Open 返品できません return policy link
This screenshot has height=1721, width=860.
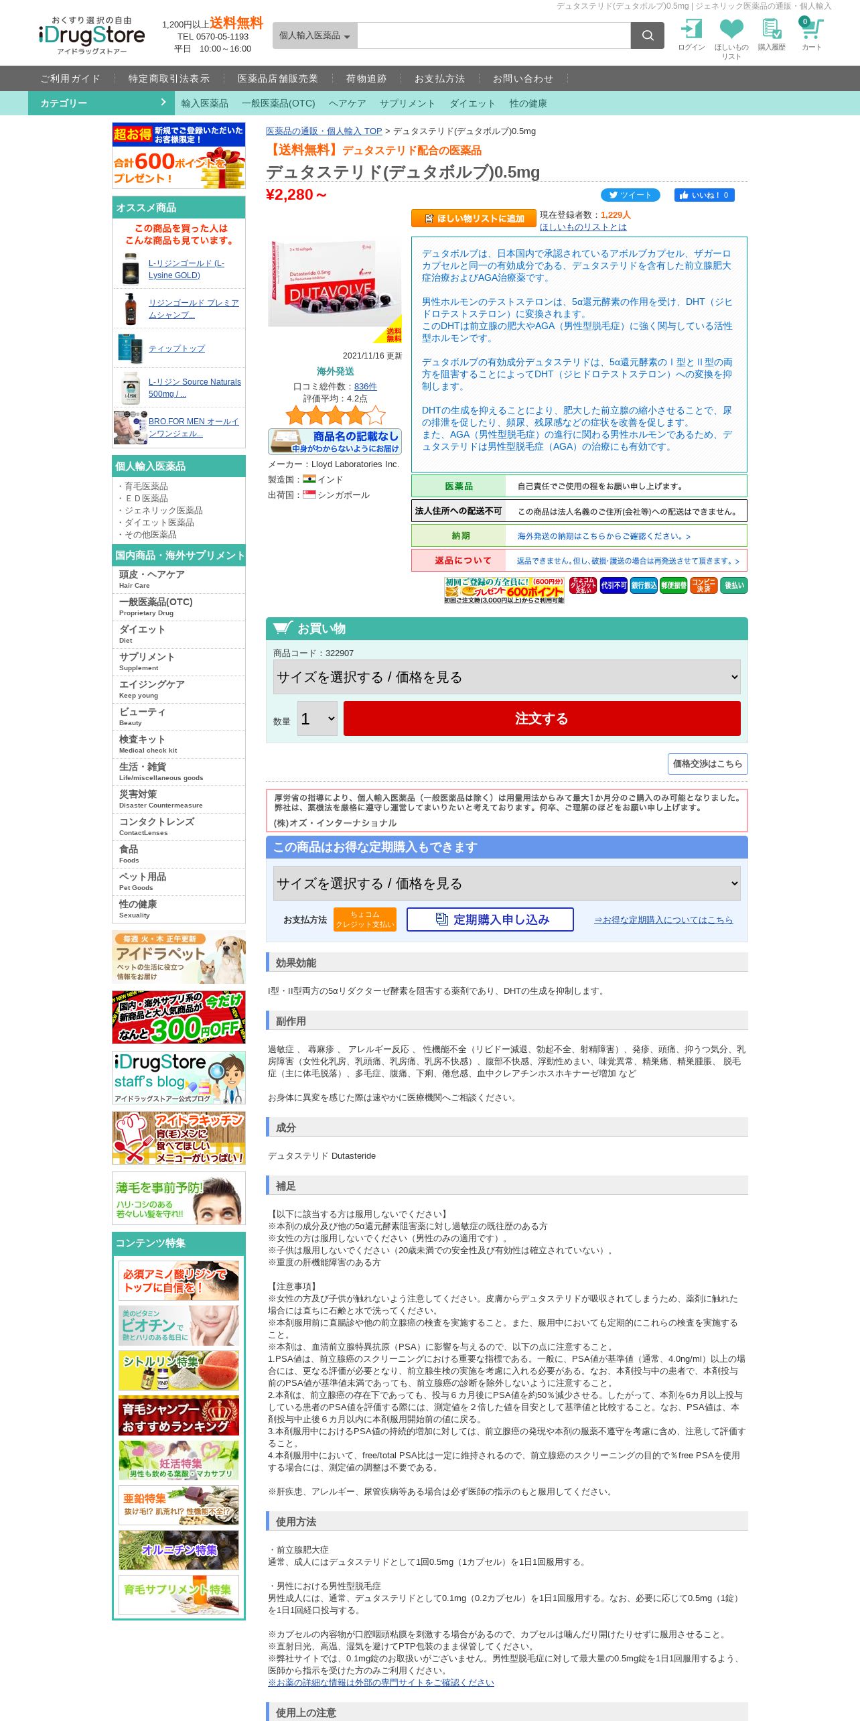(x=628, y=561)
